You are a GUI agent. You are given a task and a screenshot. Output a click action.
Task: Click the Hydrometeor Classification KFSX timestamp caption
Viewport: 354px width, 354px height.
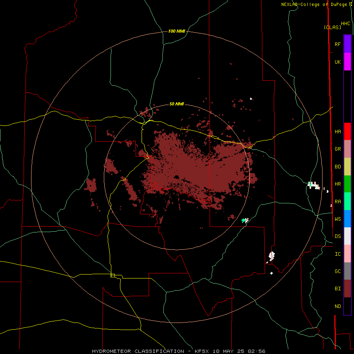(x=179, y=351)
